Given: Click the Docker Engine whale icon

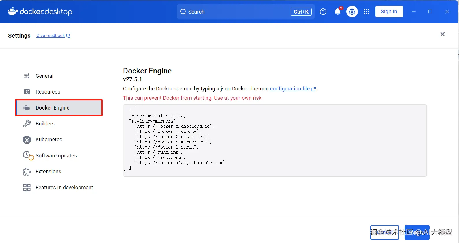Looking at the screenshot, I should [x=27, y=107].
